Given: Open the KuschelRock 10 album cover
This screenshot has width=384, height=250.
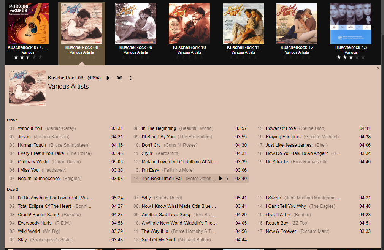Looking at the screenshot, I should pyautogui.click(x=189, y=24).
